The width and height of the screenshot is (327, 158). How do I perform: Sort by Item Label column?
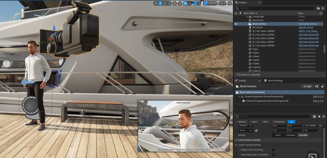[250, 13]
